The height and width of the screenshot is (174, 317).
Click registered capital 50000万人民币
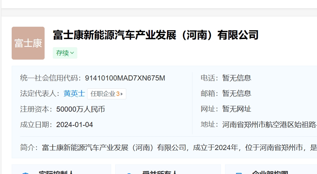point(81,109)
